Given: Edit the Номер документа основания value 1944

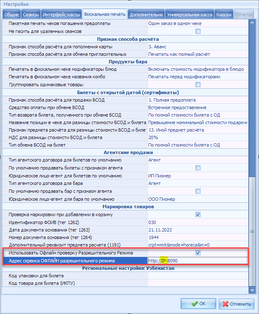Looking at the screenshot, I should click(198, 237).
